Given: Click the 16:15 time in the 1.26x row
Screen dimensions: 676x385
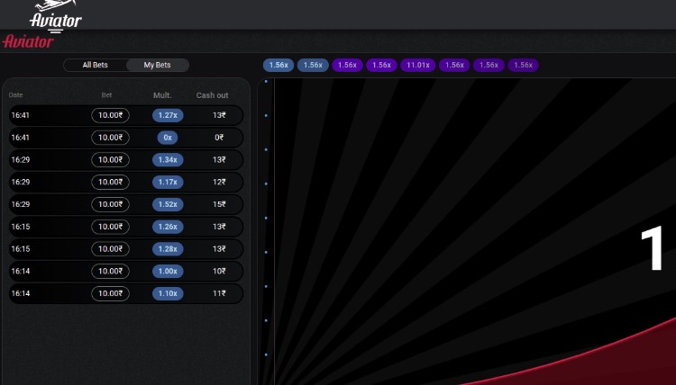Looking at the screenshot, I should click(x=20, y=227).
